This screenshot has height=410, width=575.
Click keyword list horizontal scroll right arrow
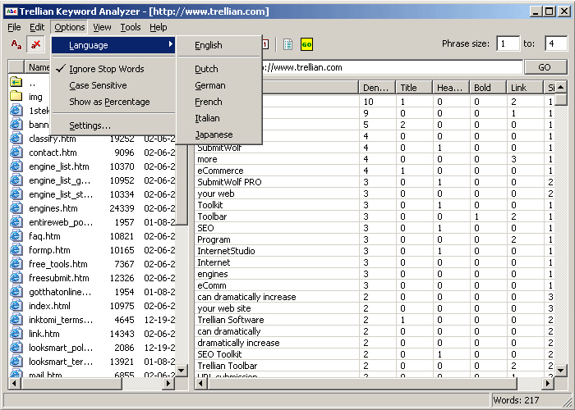click(x=548, y=384)
